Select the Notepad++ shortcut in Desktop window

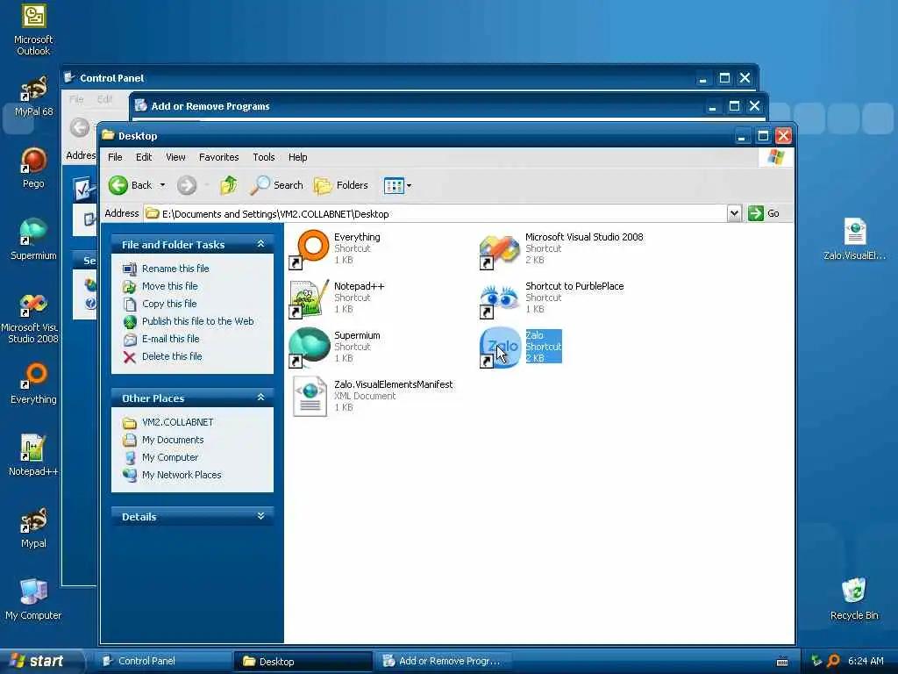pos(338,298)
